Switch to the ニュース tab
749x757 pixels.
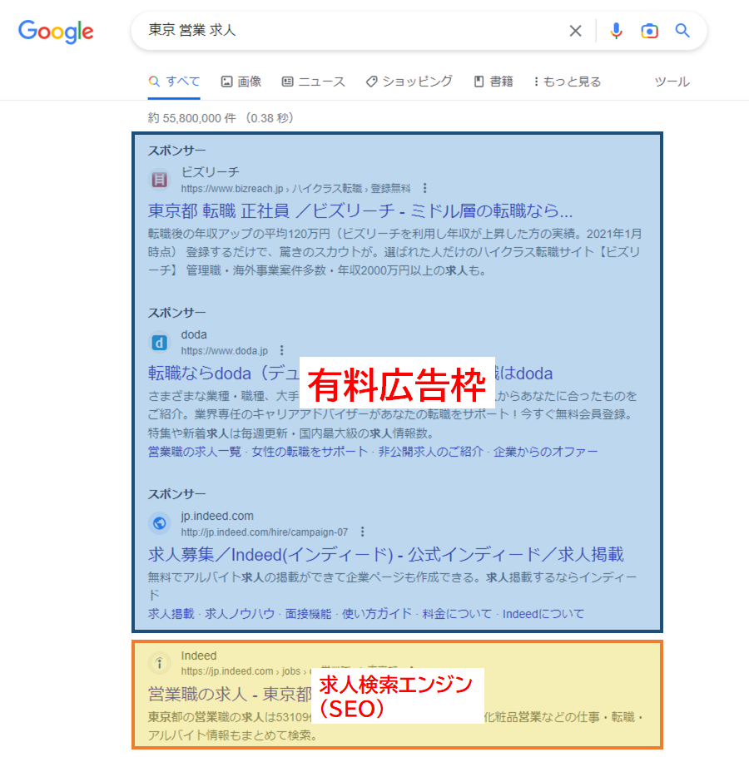coord(314,82)
